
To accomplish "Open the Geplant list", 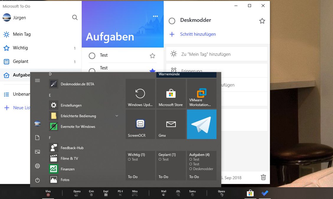I will click(41, 61).
